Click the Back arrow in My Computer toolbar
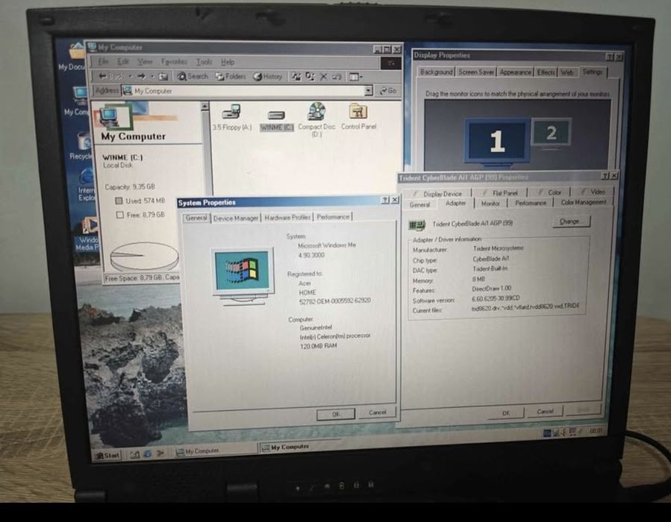 tap(110, 77)
